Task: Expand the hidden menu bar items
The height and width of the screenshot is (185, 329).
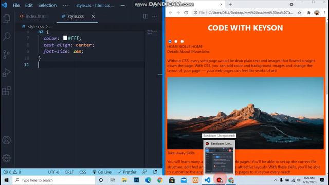Action: coord(65,5)
